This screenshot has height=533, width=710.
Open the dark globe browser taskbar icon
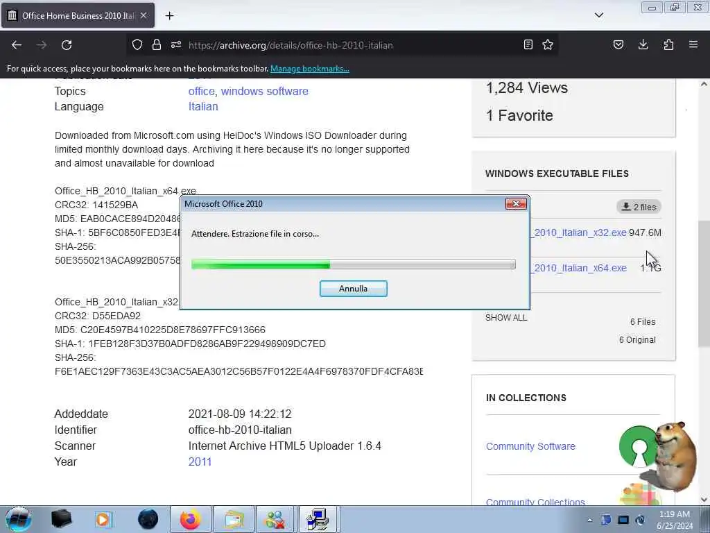(148, 519)
